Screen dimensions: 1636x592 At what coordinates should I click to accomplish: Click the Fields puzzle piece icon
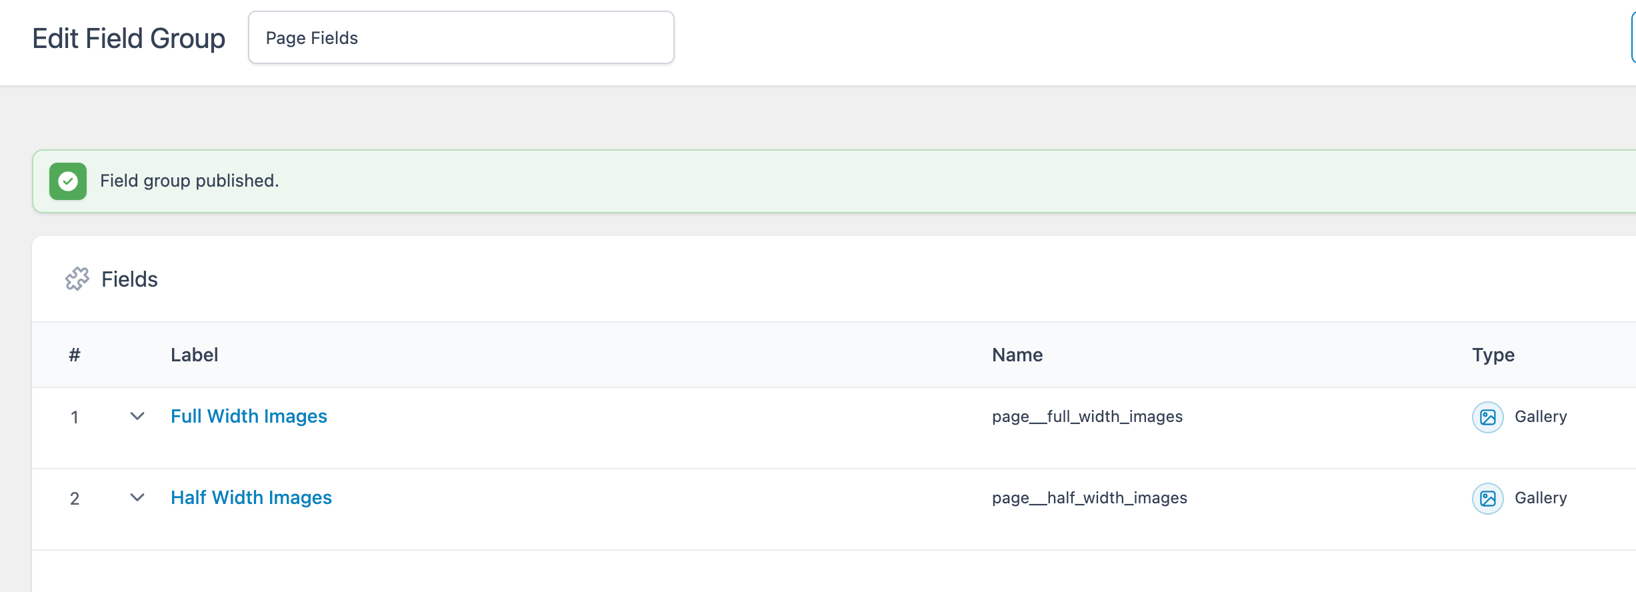(77, 279)
